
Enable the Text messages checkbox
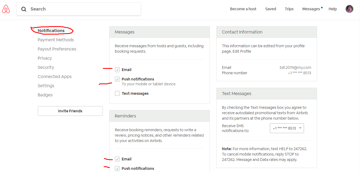pos(117,93)
